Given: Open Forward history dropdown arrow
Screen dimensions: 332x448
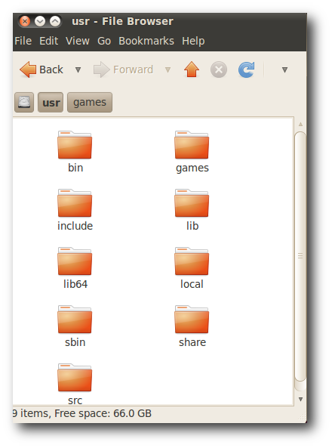Looking at the screenshot, I should (x=168, y=70).
